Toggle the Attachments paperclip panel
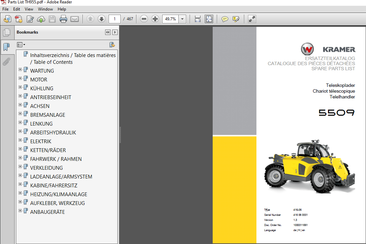The width and height of the screenshot is (366, 244). (x=7, y=61)
